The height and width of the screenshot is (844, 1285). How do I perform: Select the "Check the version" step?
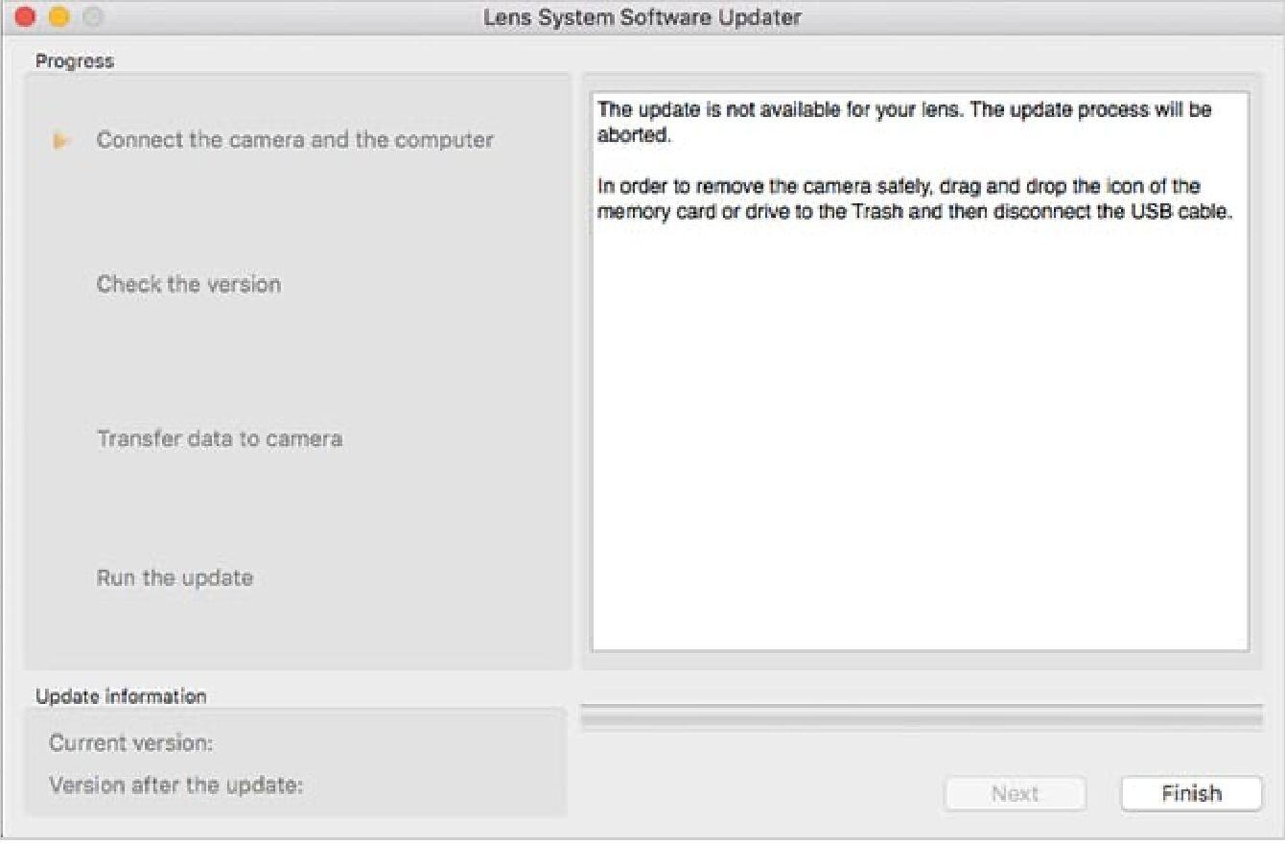(189, 285)
